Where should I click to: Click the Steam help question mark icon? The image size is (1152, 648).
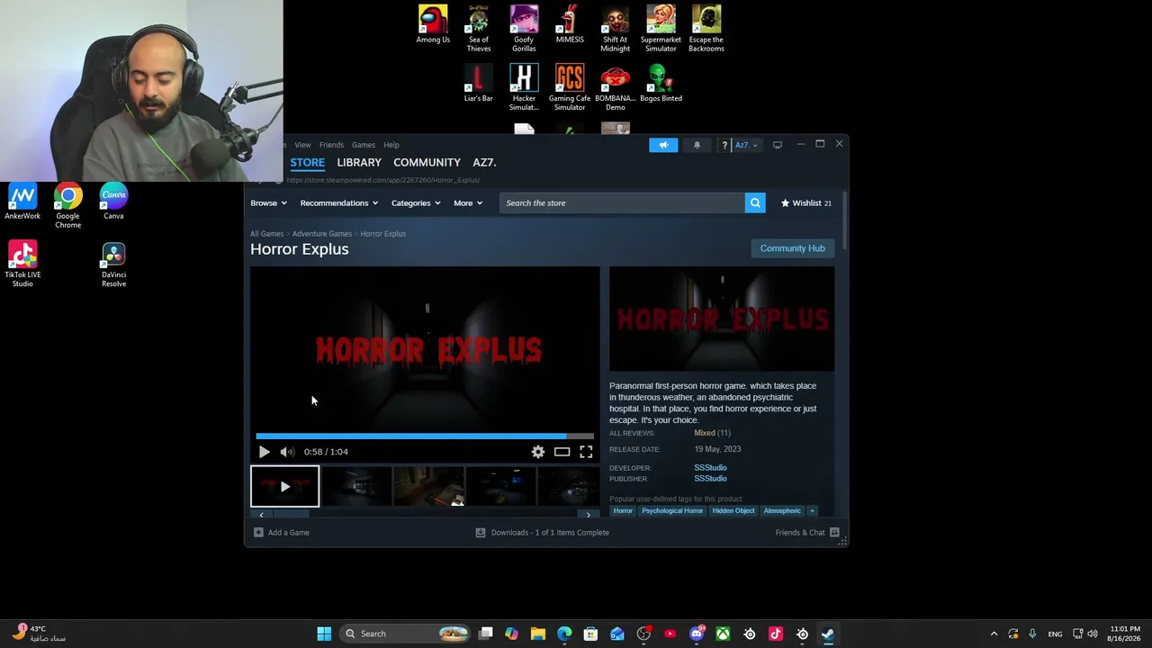[724, 145]
